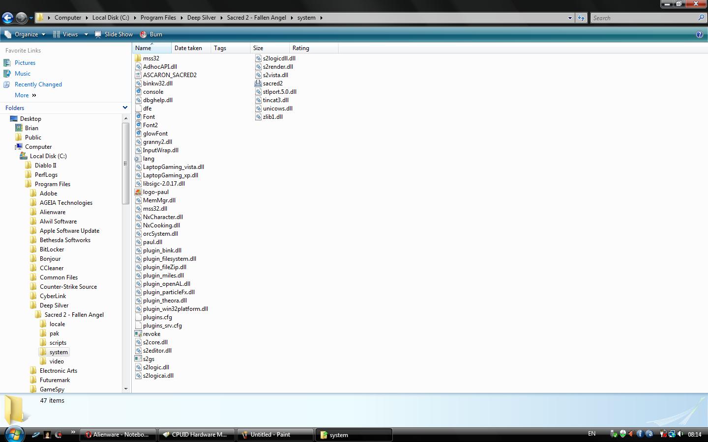
Task: Select Deep Silver folder in tree
Action: 54,305
